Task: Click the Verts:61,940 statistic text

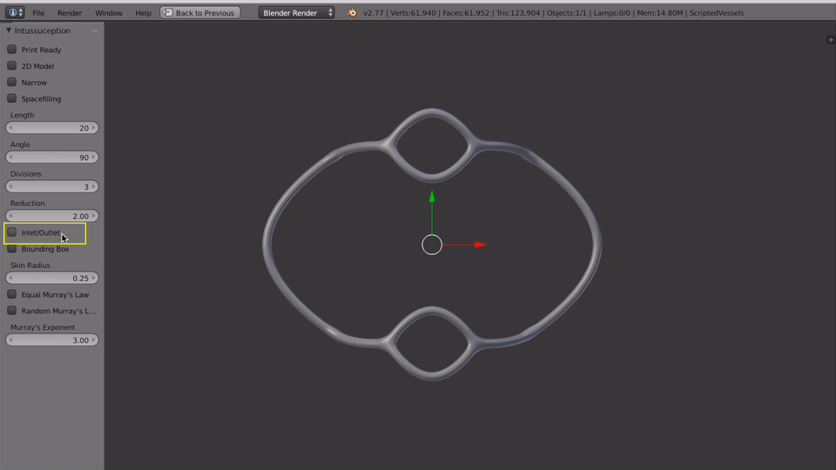Action: (413, 13)
